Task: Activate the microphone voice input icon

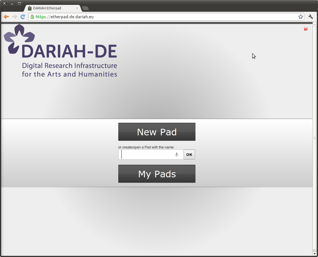Action: pyautogui.click(x=177, y=154)
